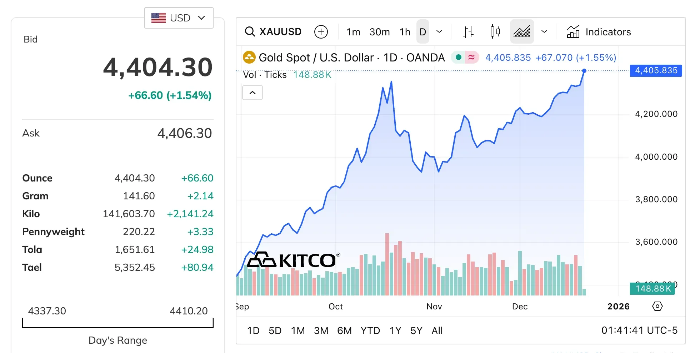Click the green market status dot
Viewport: 690px width, 353px height.
click(459, 57)
